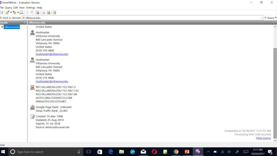Open the View menu
The height and width of the screenshot is (156, 277).
[x=22, y=8]
